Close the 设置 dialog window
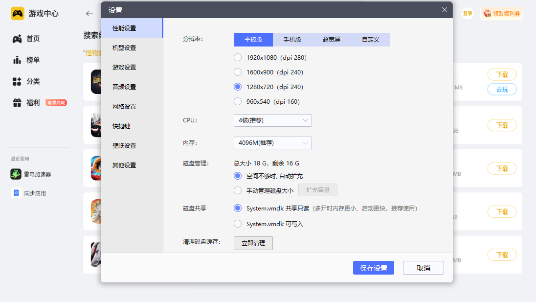This screenshot has width=536, height=302. tap(444, 10)
